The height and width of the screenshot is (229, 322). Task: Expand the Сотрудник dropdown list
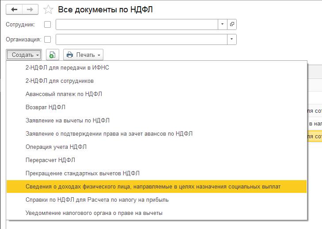click(x=223, y=24)
